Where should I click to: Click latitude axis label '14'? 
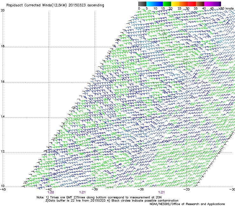point(3,117)
